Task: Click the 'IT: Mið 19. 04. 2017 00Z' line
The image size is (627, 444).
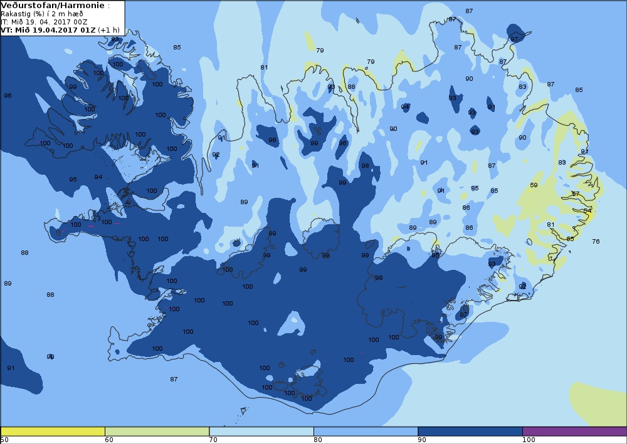Action: pos(44,22)
